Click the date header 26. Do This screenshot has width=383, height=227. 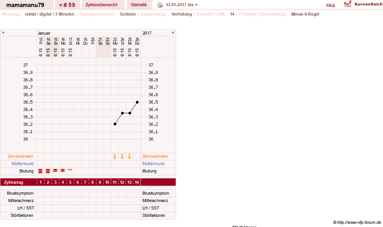[137, 41]
